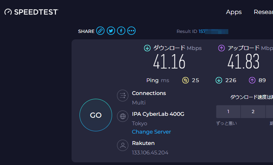Screen dimensions: 273x165
Task: Share result on Twitter
Action: pyautogui.click(x=111, y=31)
